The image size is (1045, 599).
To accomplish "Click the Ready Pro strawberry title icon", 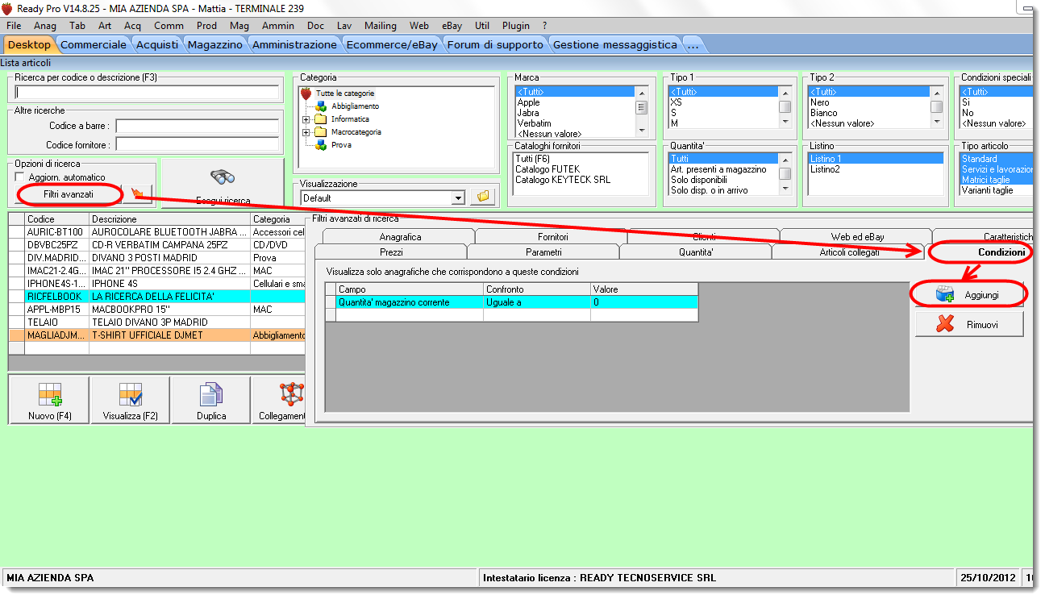I will click(x=8, y=10).
